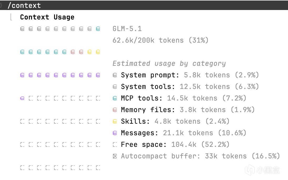Click the /context command text
Image resolution: width=288 pixels, height=180 pixels.
tap(24, 5)
